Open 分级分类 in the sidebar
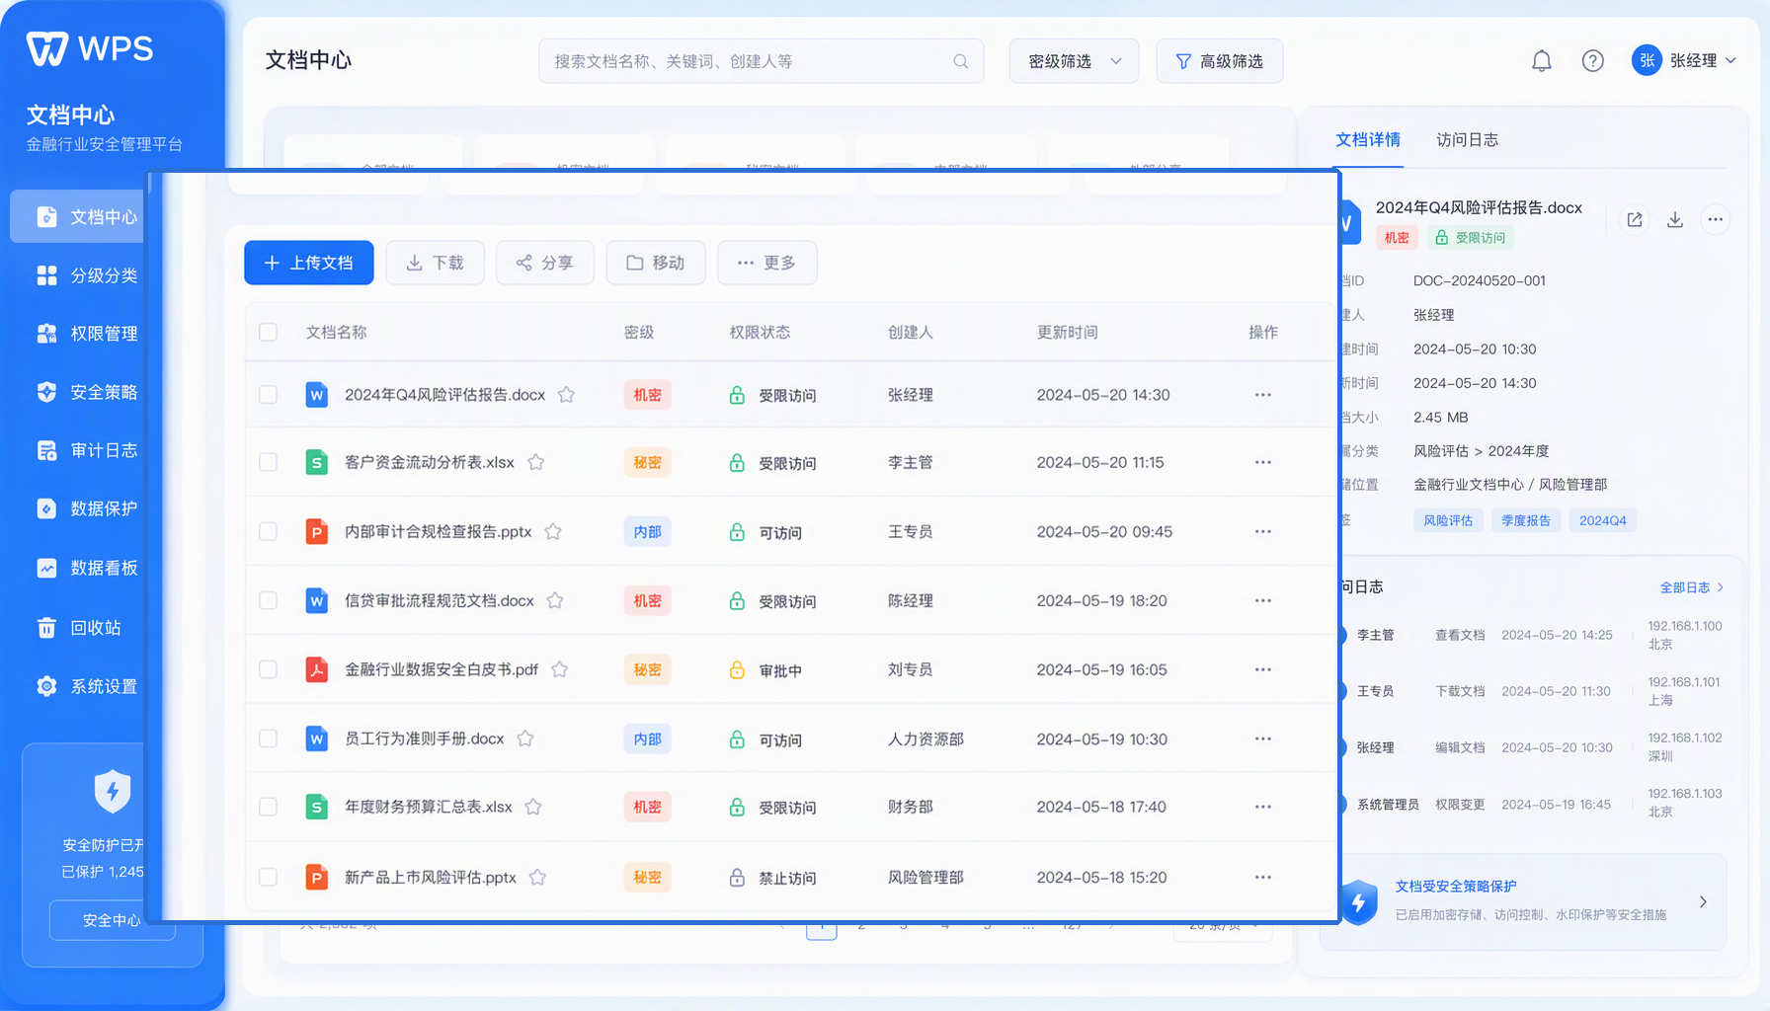The image size is (1770, 1011). 87,275
